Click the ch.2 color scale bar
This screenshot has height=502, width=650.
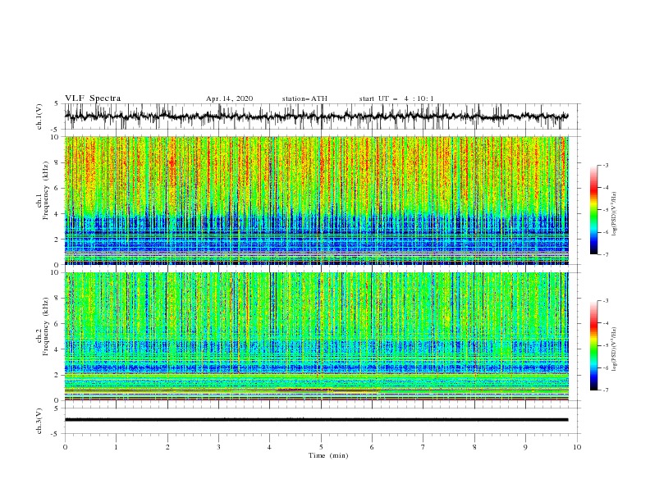(x=593, y=345)
